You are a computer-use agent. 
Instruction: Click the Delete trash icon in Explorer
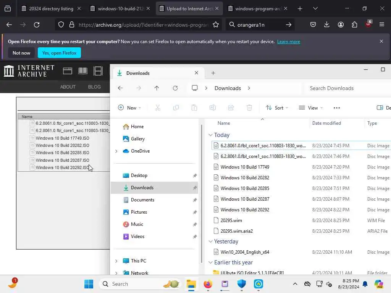(249, 108)
